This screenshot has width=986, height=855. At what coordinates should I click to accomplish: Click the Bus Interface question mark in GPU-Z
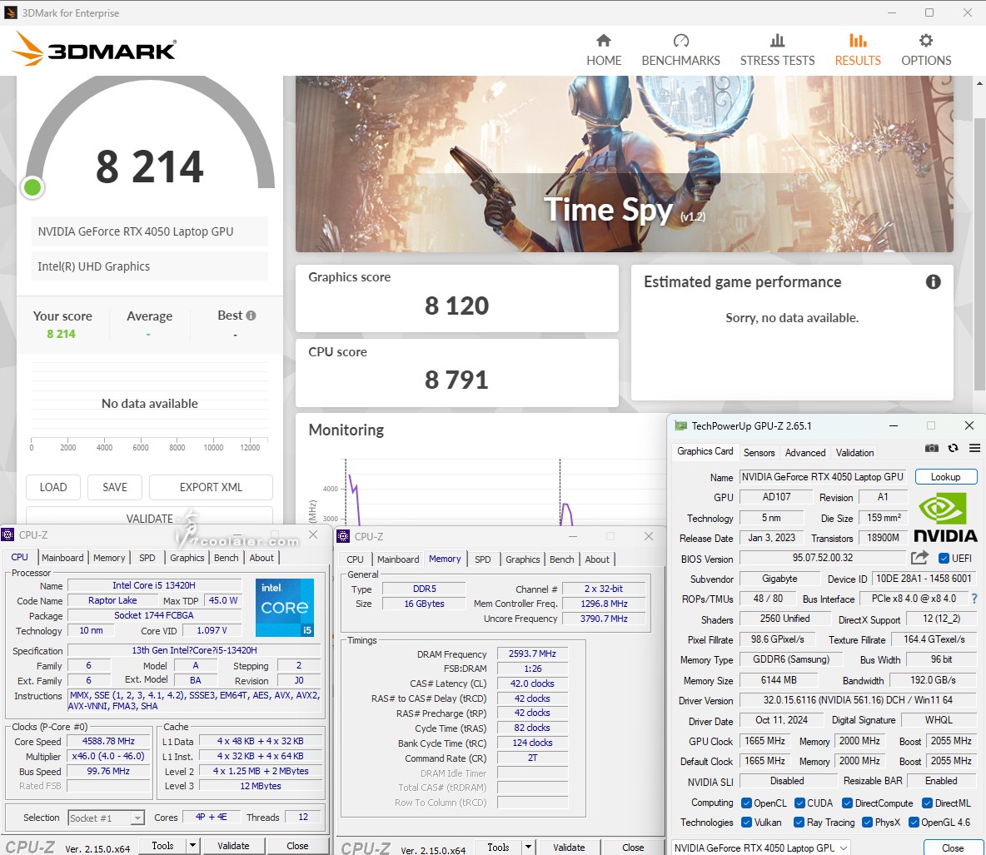point(974,599)
